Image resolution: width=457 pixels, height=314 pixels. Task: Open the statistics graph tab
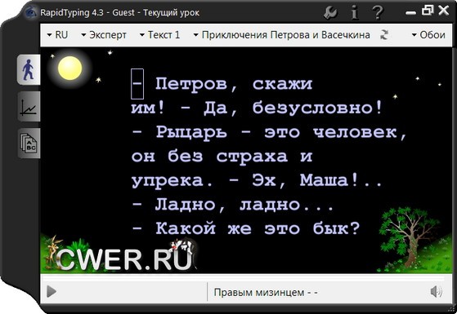click(x=29, y=106)
